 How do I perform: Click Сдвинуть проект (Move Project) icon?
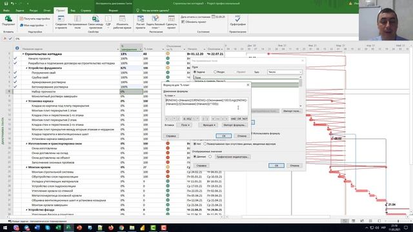pos(171,22)
